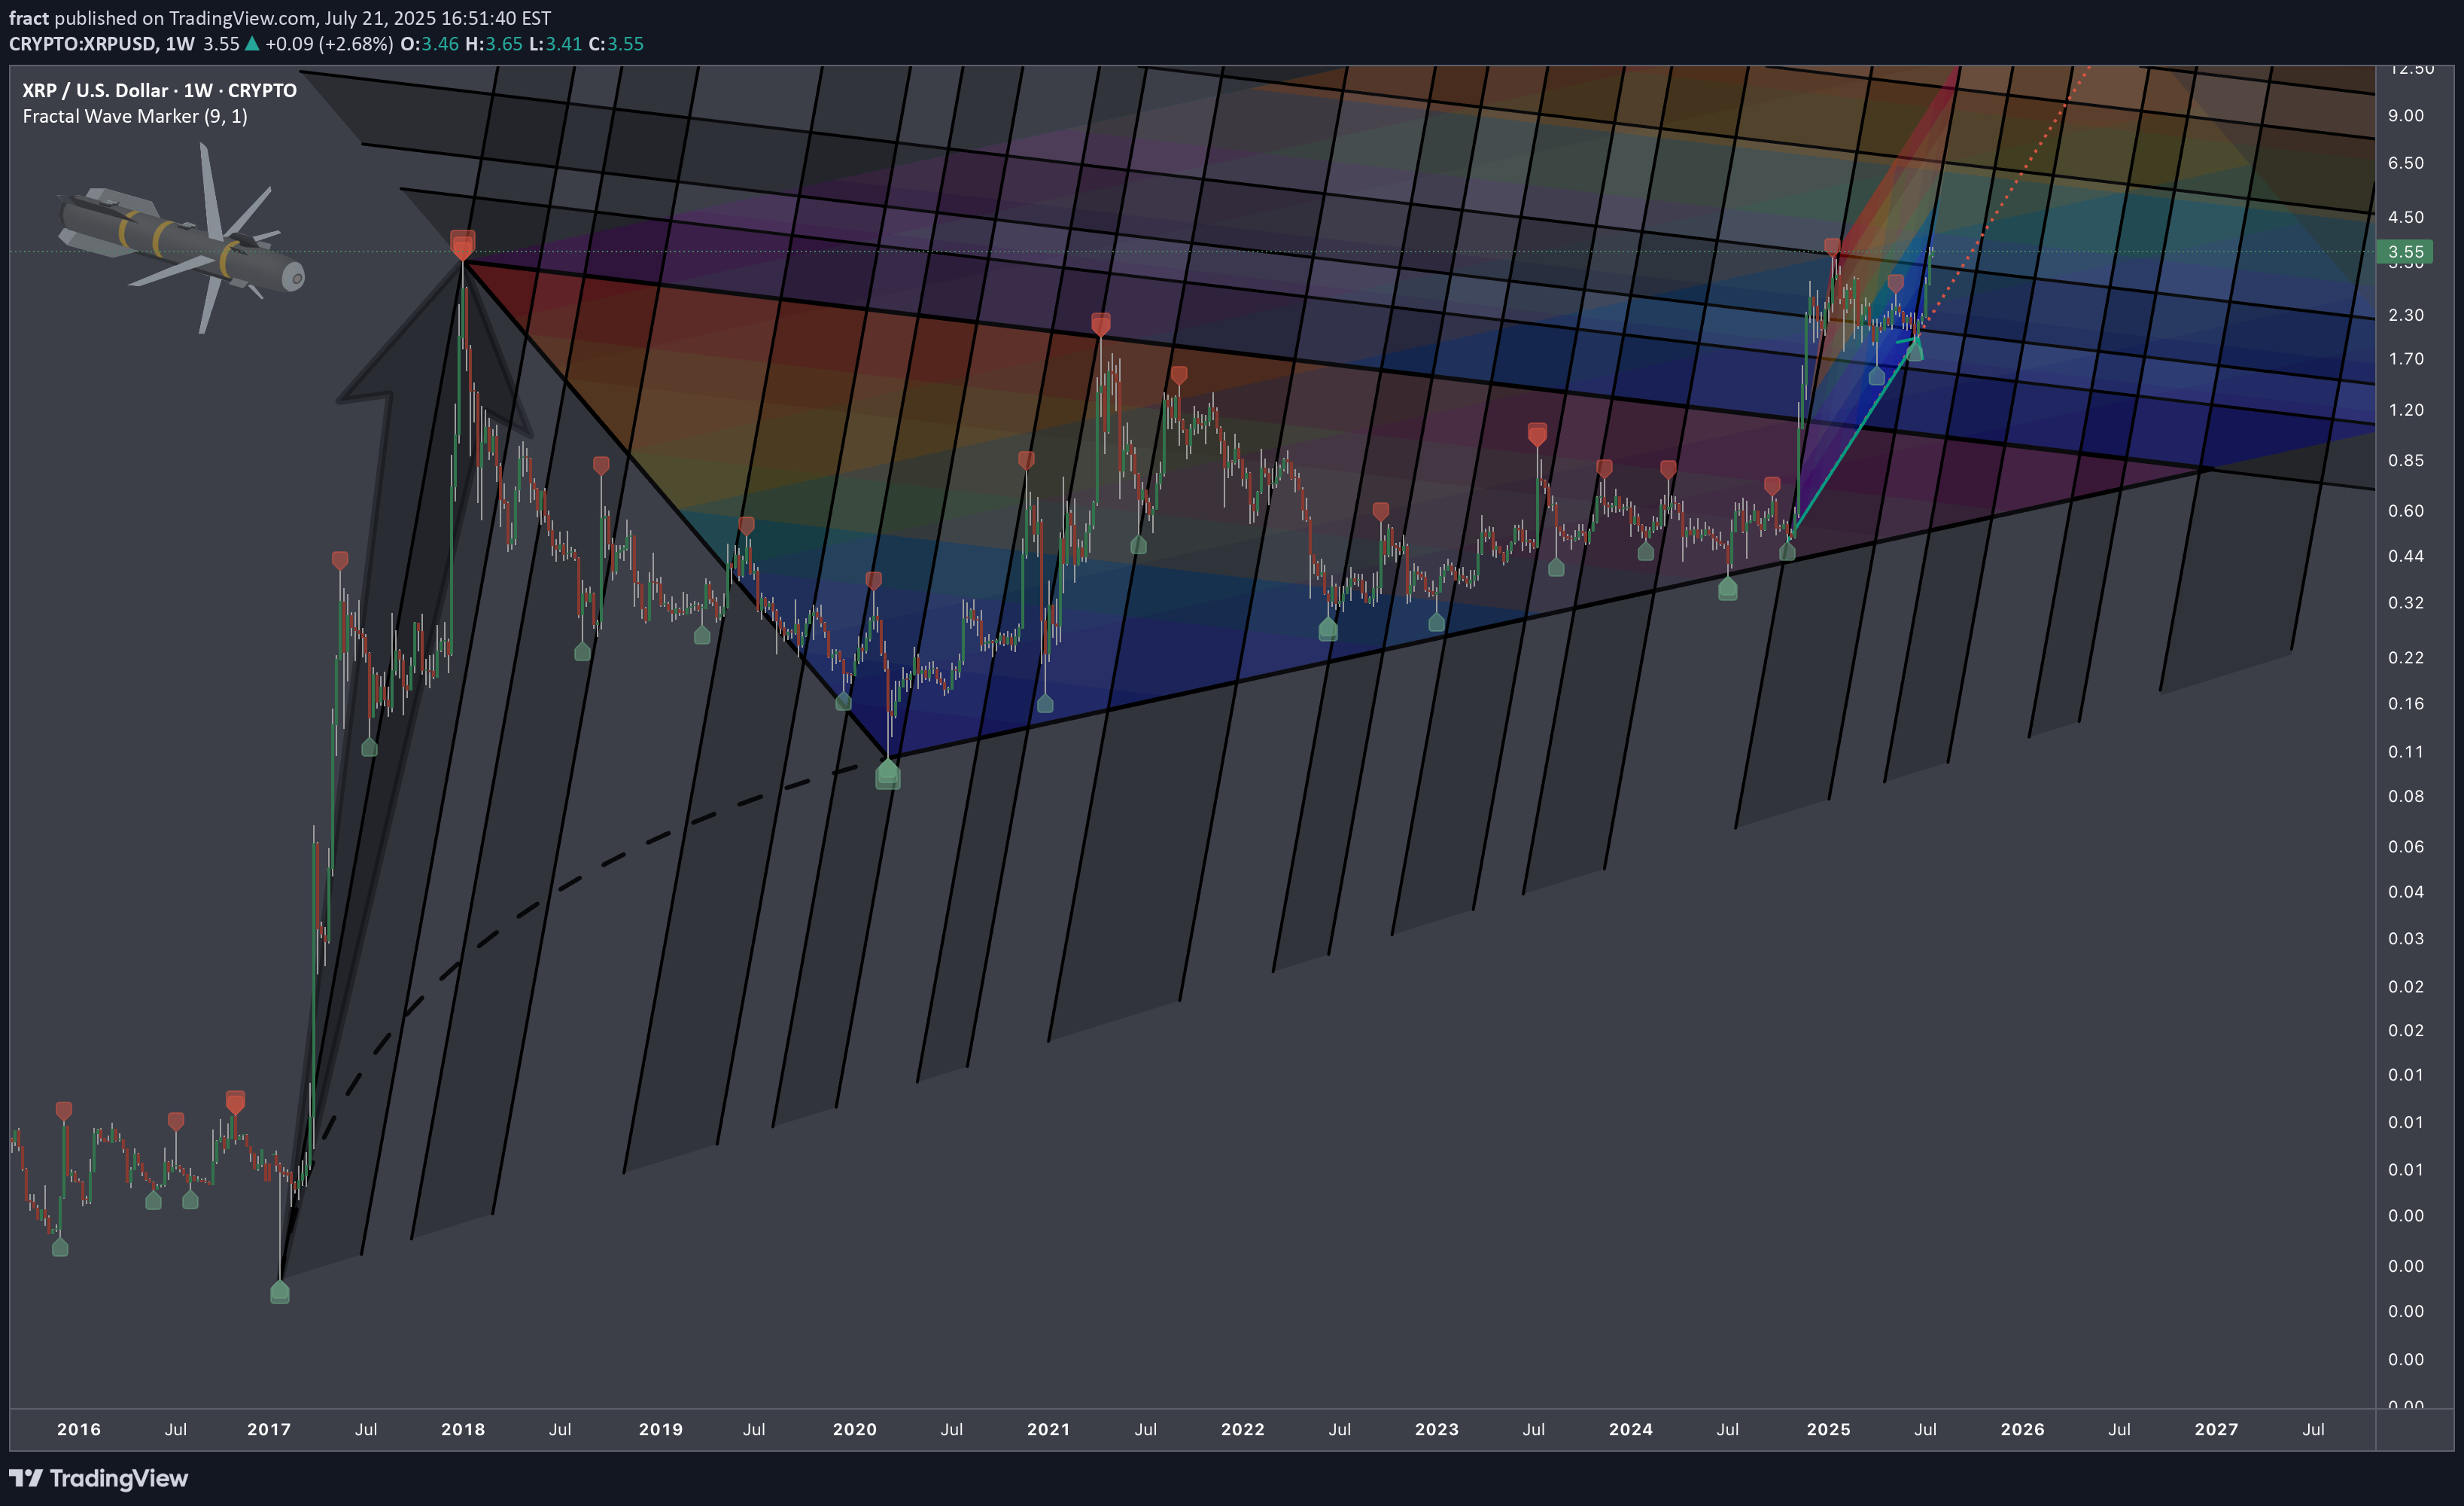The width and height of the screenshot is (2464, 1506).
Task: Click the 1.70 price axis label
Action: [x=2406, y=359]
